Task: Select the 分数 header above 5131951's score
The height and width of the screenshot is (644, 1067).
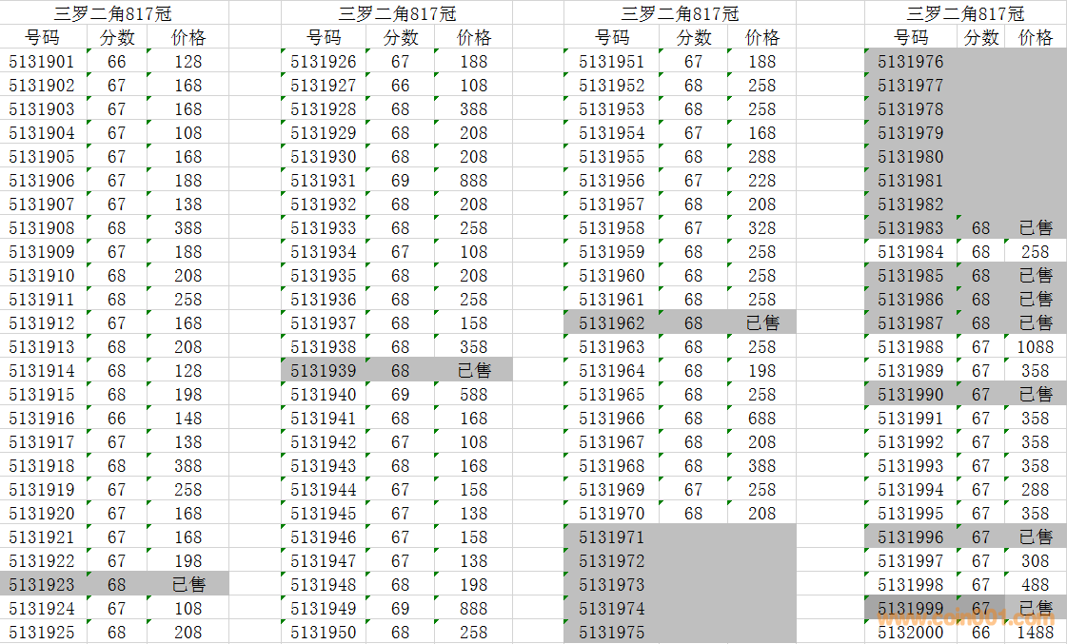Action: 694,38
